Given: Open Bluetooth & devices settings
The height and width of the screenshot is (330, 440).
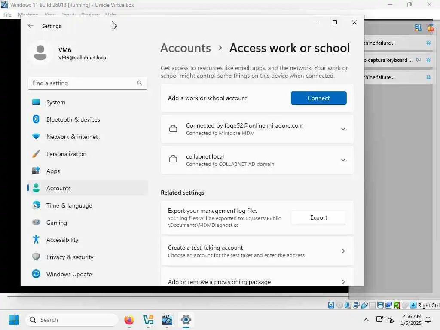Looking at the screenshot, I should point(88,119).
